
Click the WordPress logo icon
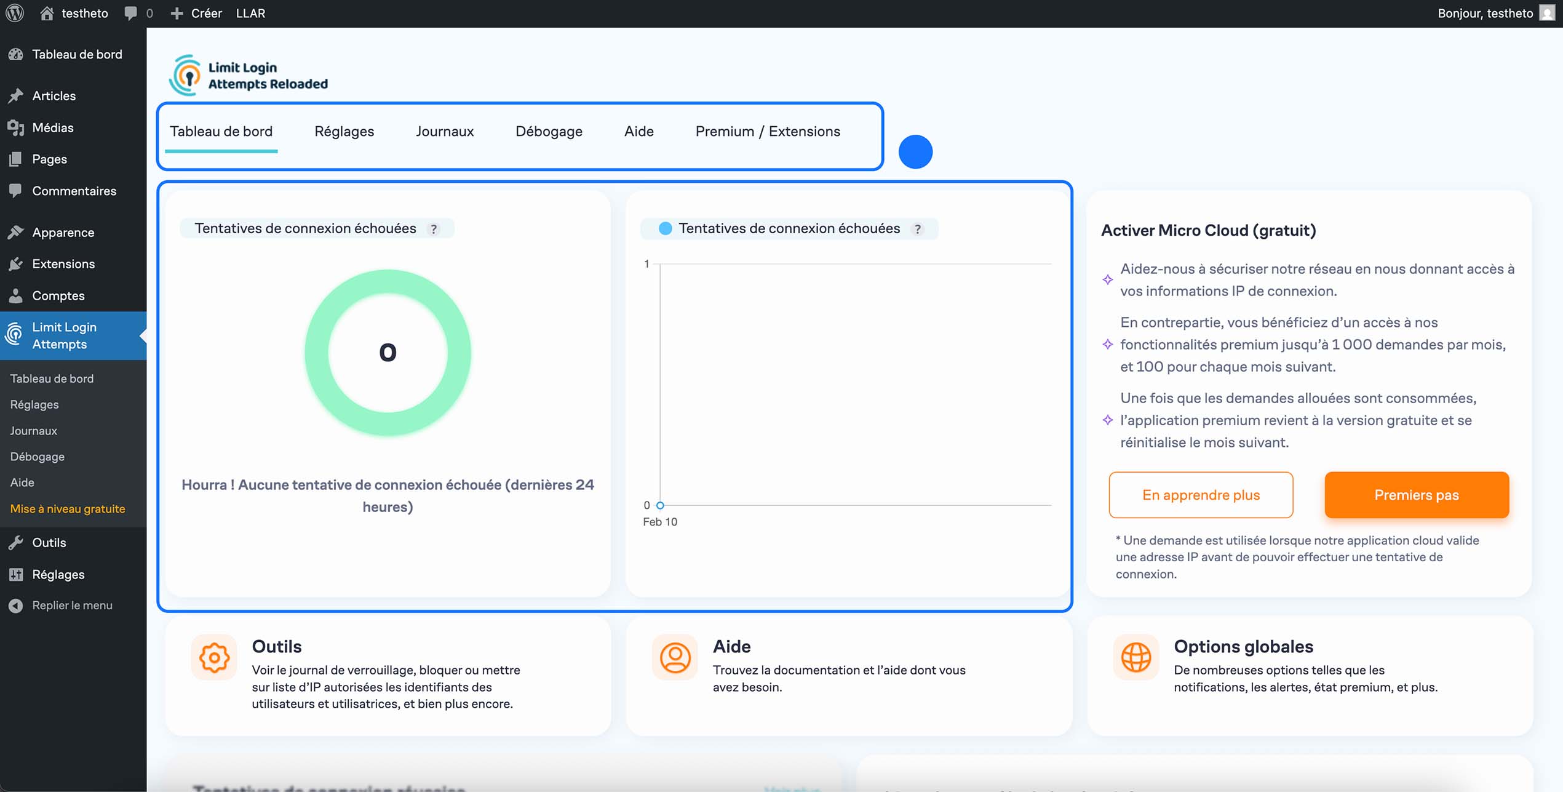point(14,13)
